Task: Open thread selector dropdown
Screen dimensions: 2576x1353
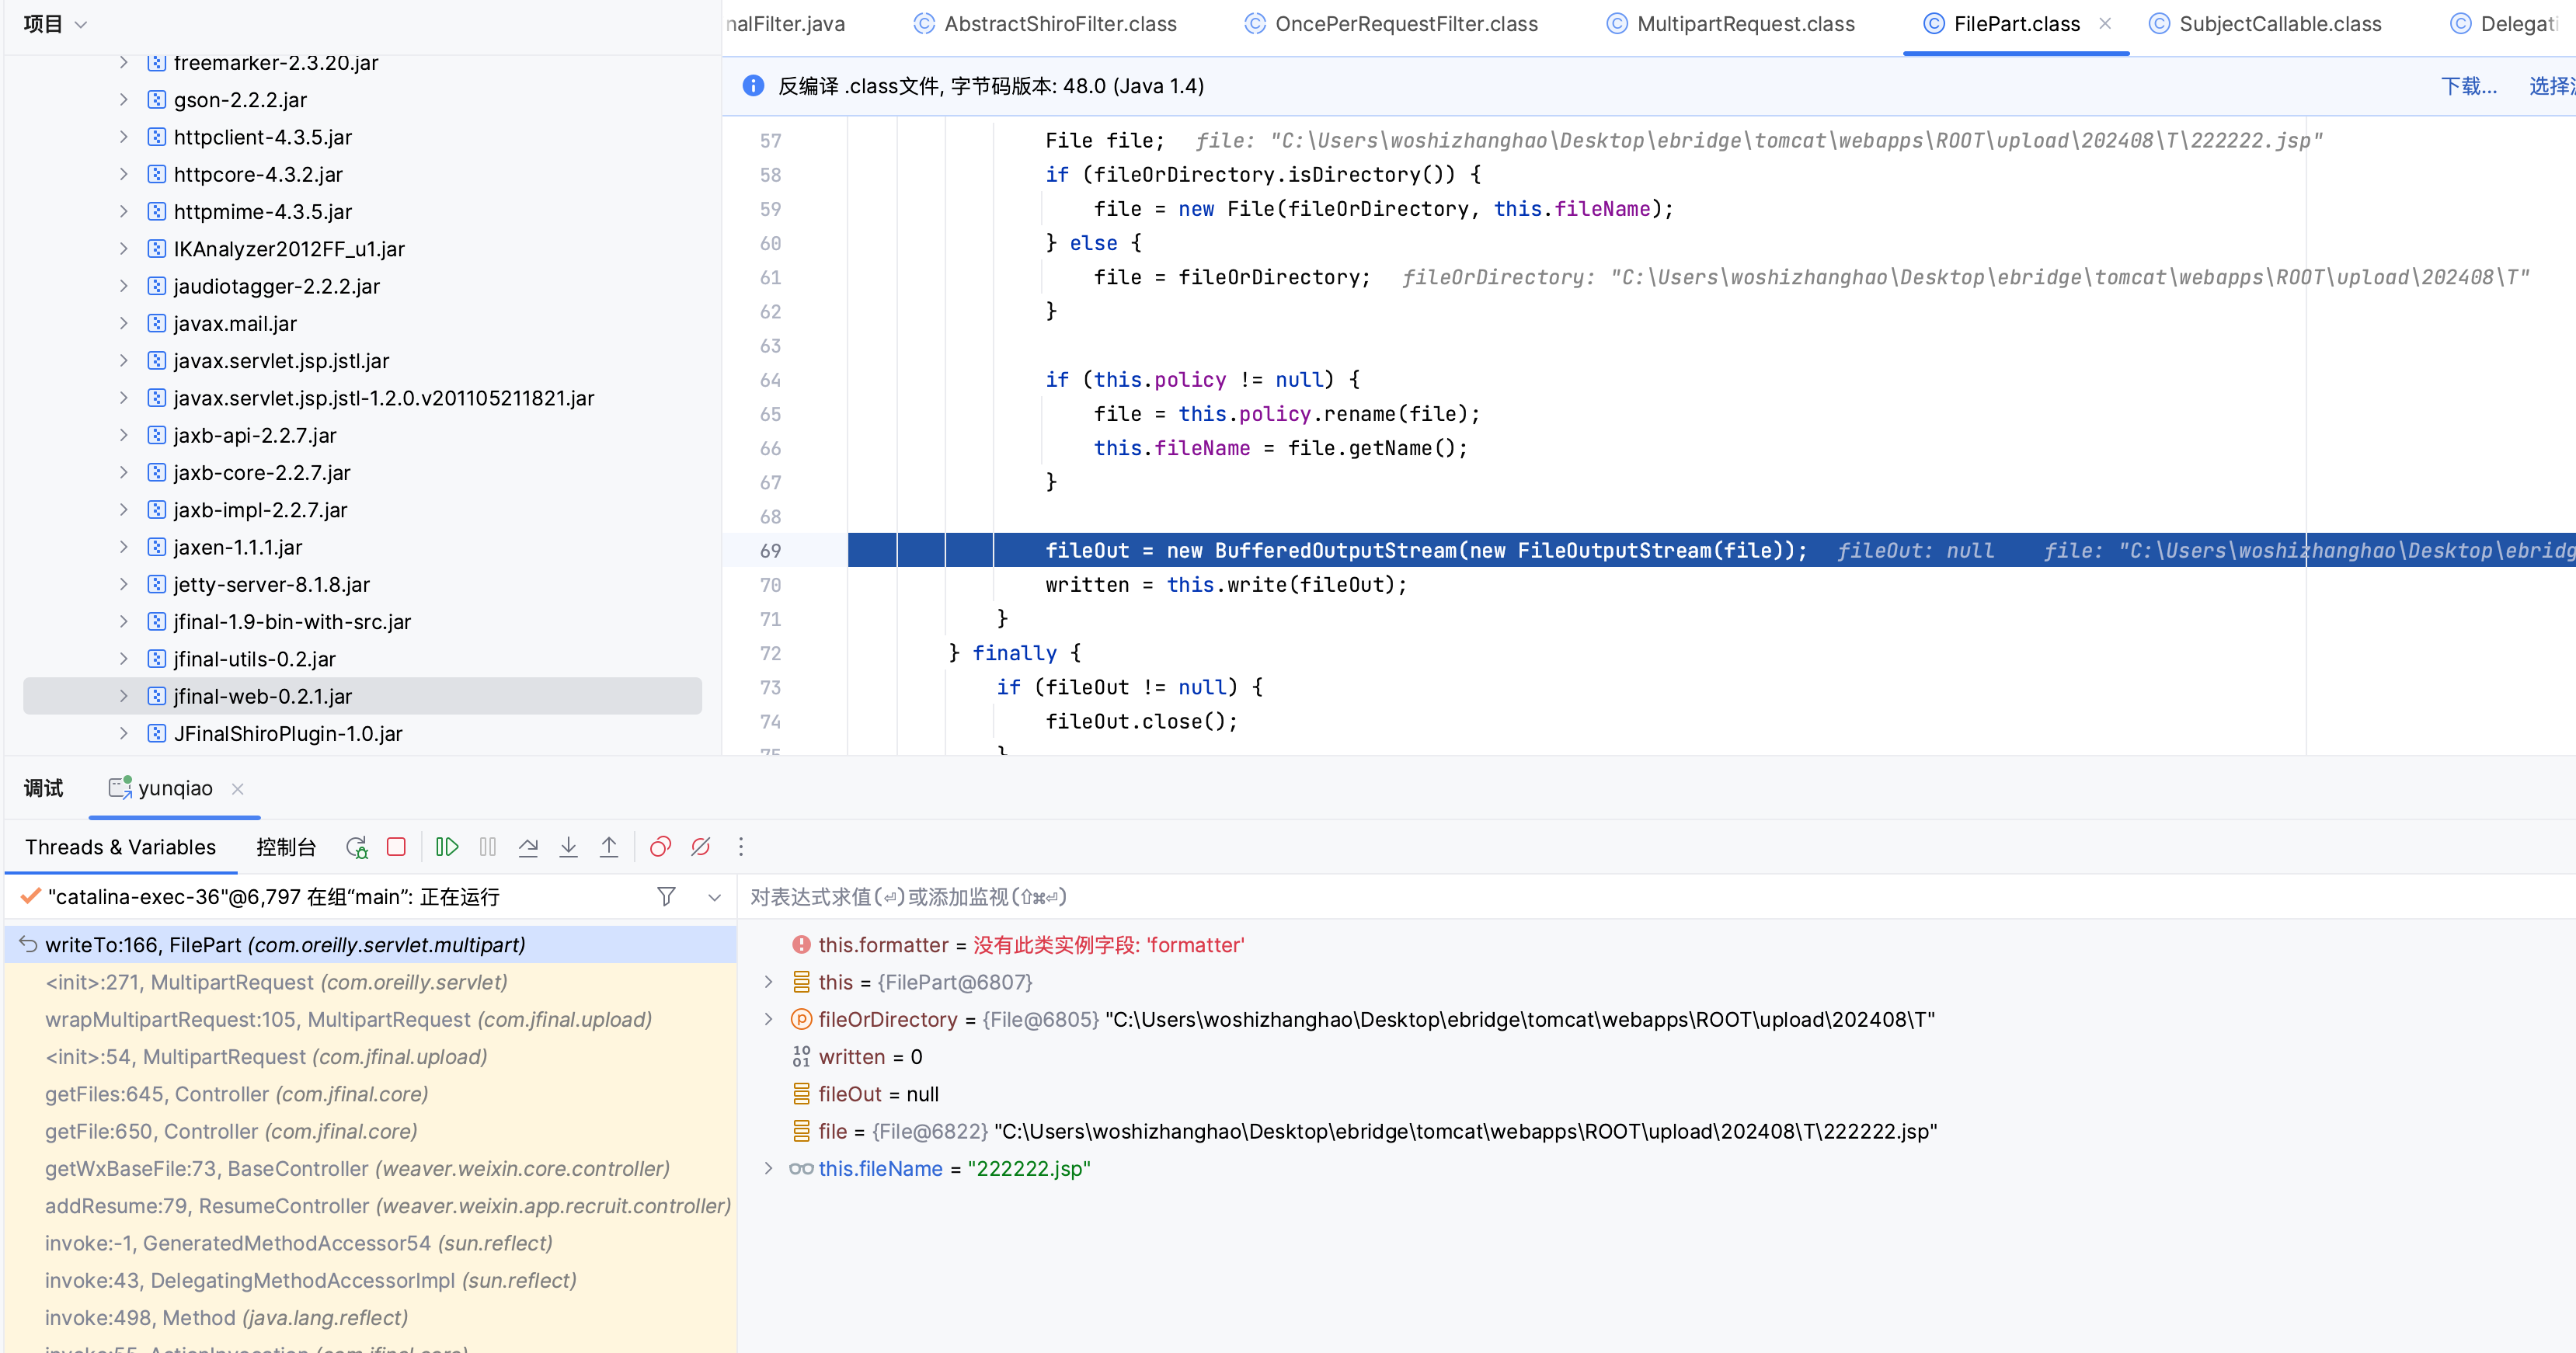Action: click(x=714, y=897)
